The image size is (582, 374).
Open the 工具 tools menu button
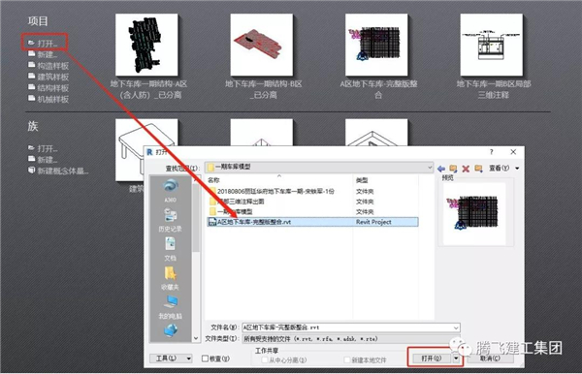171,358
